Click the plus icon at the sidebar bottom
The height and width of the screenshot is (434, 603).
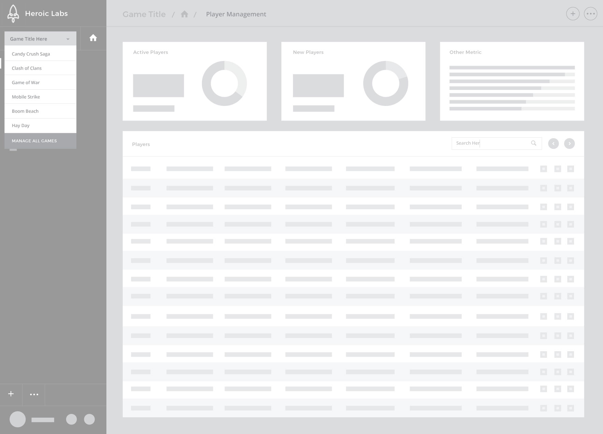[11, 394]
